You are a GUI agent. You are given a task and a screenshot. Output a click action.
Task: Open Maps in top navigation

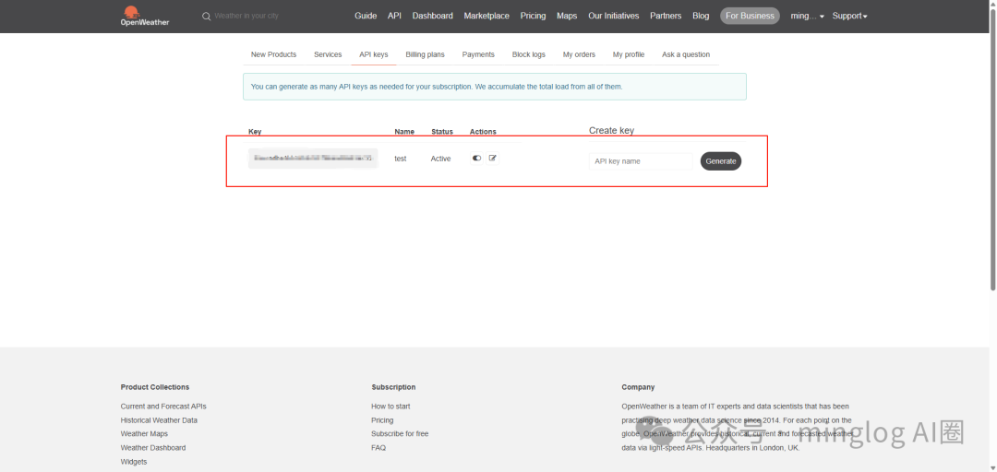[567, 16]
